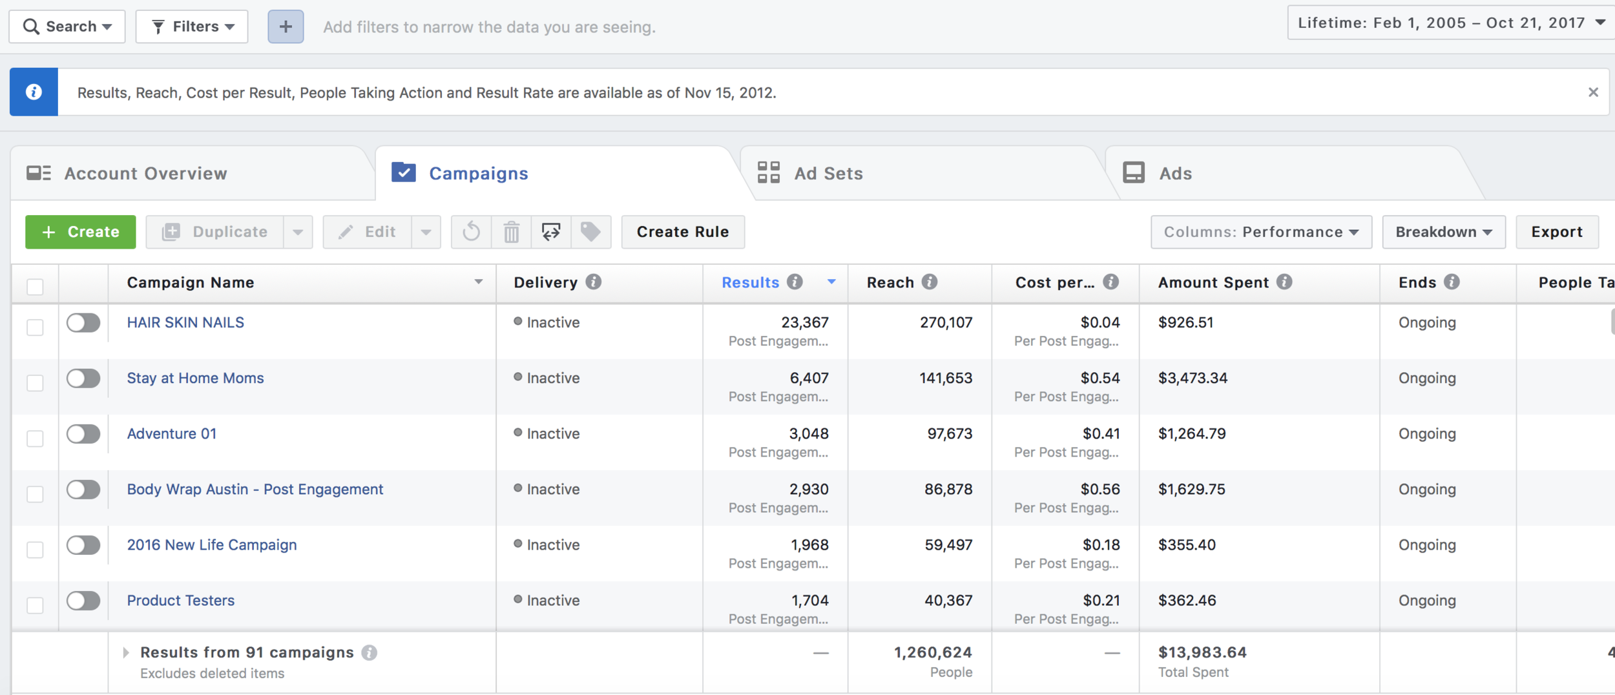Click the green Create button
Image resolution: width=1615 pixels, height=695 pixels.
[81, 232]
